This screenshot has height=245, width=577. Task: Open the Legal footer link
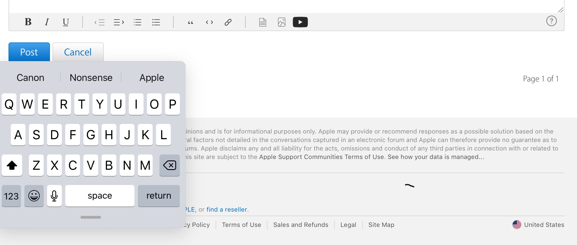348,225
